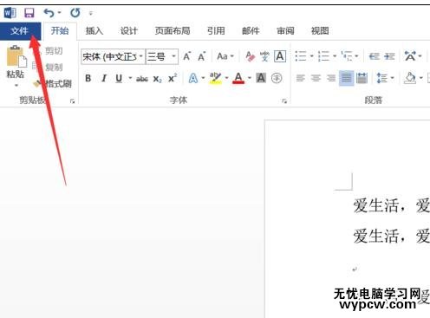Expand the font name dropdown arrow

(x=141, y=56)
